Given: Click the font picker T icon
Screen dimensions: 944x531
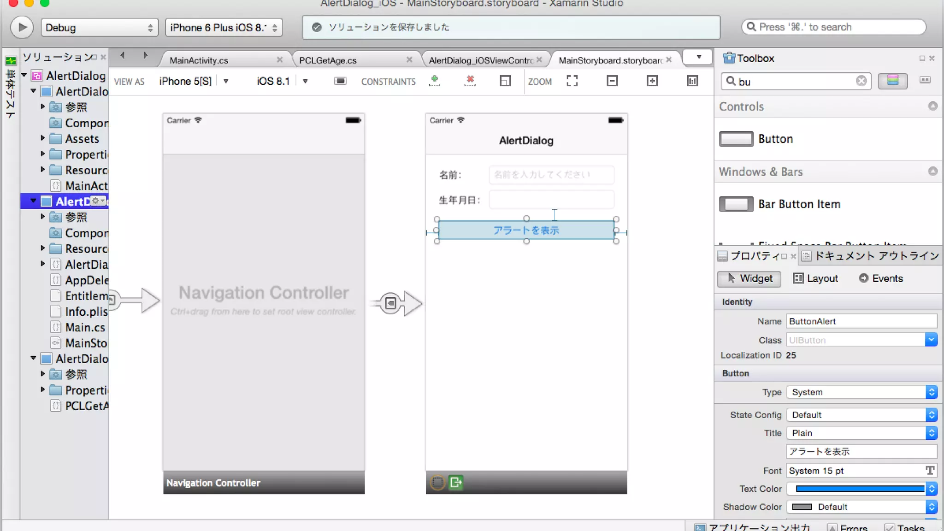Looking at the screenshot, I should pos(930,471).
